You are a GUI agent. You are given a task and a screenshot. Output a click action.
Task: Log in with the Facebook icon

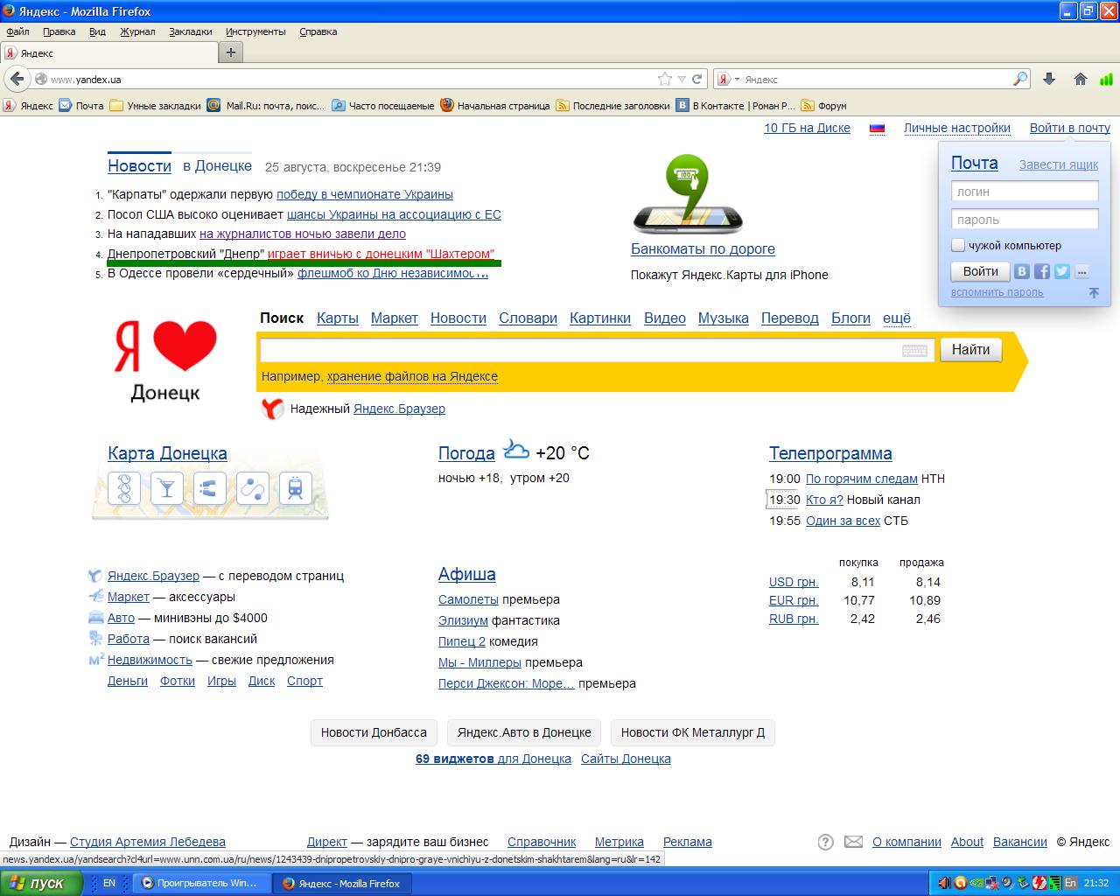1042,271
